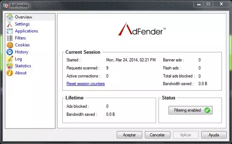Click the Aceptar button
The width and height of the screenshot is (232, 144).
129,135
